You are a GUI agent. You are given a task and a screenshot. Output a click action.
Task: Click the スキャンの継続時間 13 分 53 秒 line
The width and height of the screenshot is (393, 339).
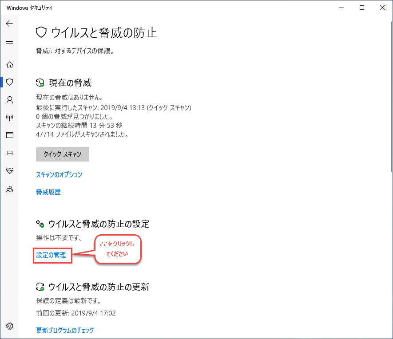[x=79, y=126]
